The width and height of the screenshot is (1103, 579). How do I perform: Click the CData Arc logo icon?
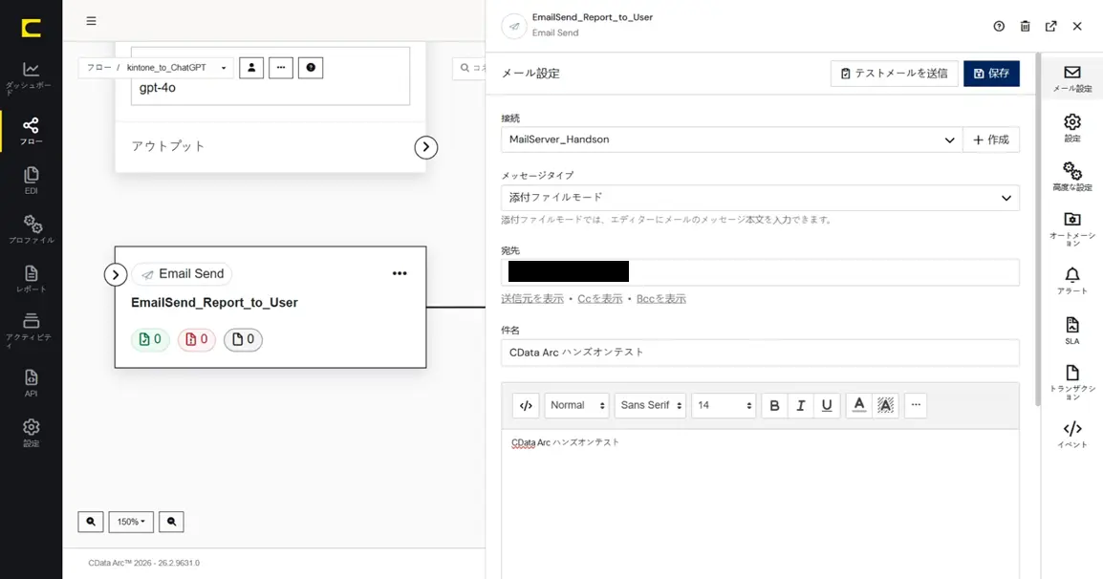click(x=31, y=28)
